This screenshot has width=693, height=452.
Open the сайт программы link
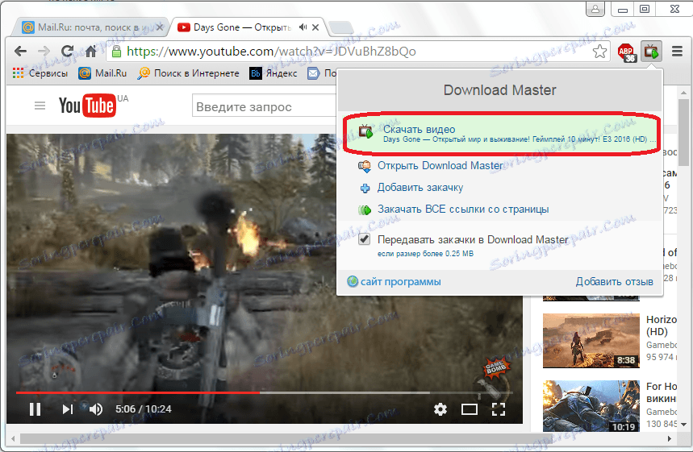tap(395, 282)
